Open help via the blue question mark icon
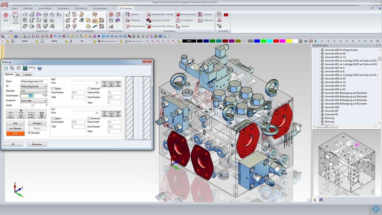Image resolution: width=382 pixels, height=215 pixels. click(x=40, y=68)
